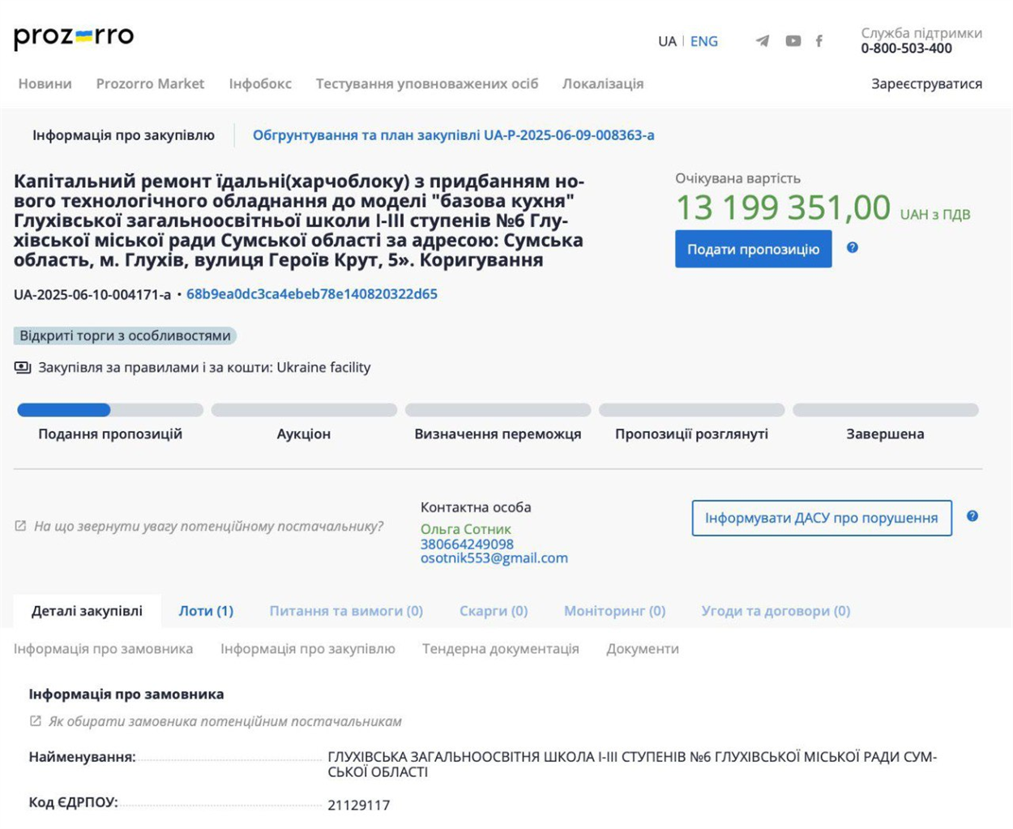Click help icon beside Подати пропозицію
1013x829 pixels.
pos(852,248)
